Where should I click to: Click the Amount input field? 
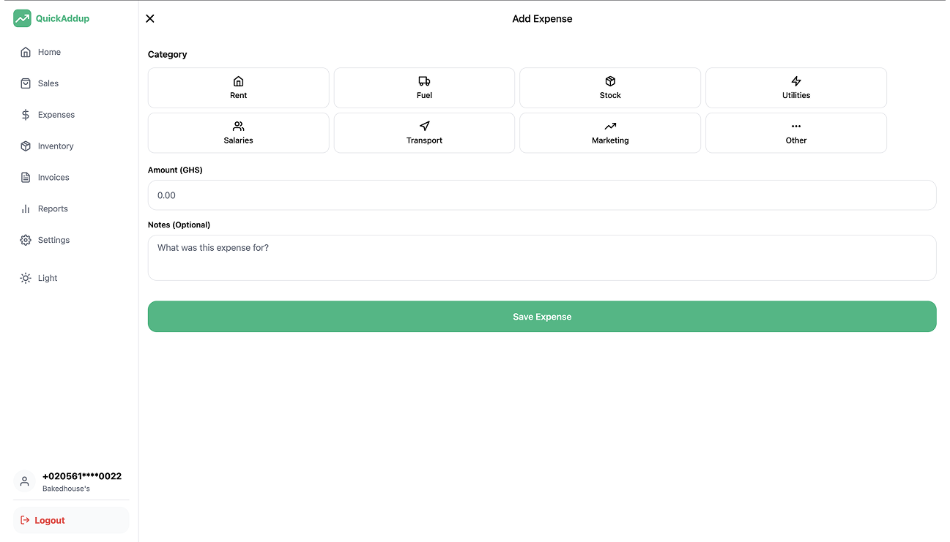tap(542, 195)
